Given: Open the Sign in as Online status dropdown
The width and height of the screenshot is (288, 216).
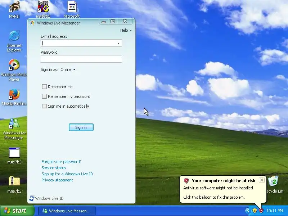Looking at the screenshot, I should pyautogui.click(x=68, y=69).
